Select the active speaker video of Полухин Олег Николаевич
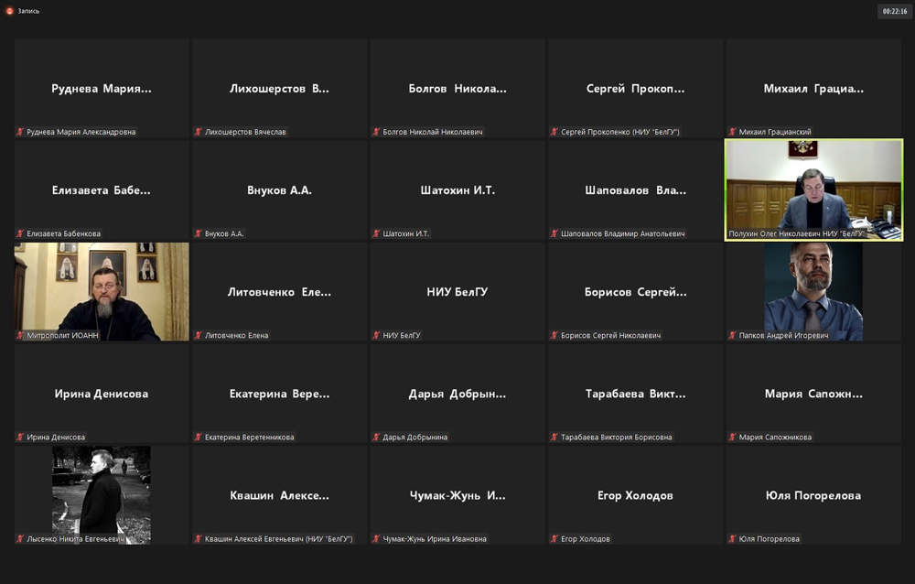This screenshot has height=584, width=915. click(x=813, y=188)
